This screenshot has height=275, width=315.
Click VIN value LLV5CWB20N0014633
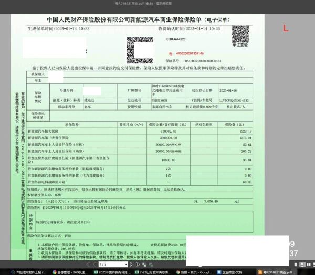point(234,100)
